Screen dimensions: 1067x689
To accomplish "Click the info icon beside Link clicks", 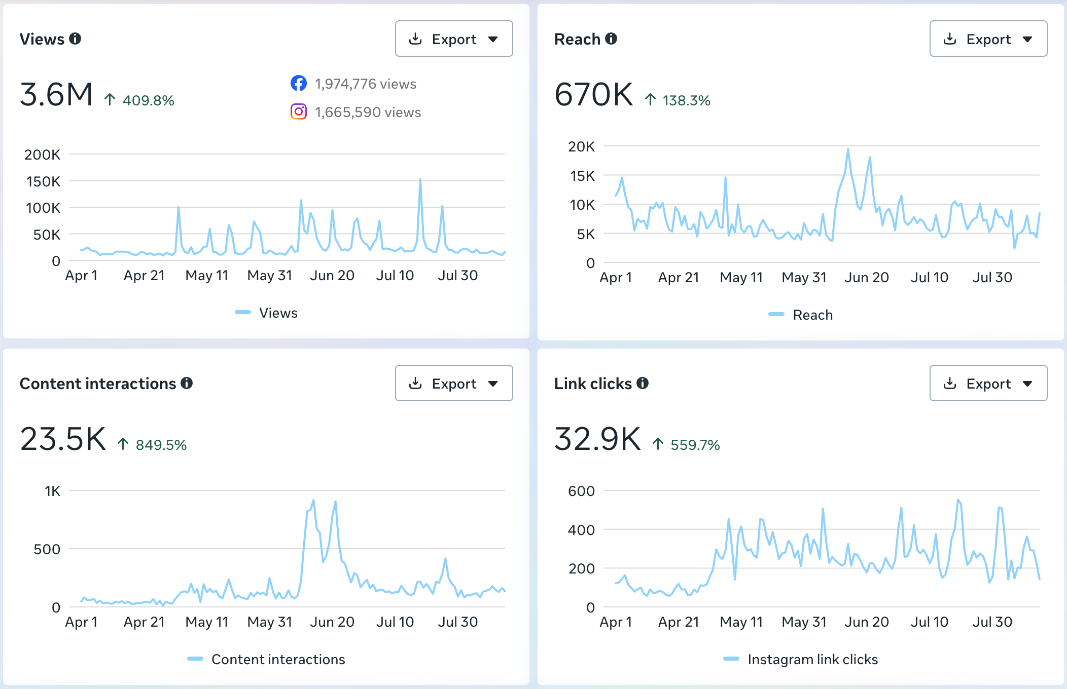I will 643,384.
